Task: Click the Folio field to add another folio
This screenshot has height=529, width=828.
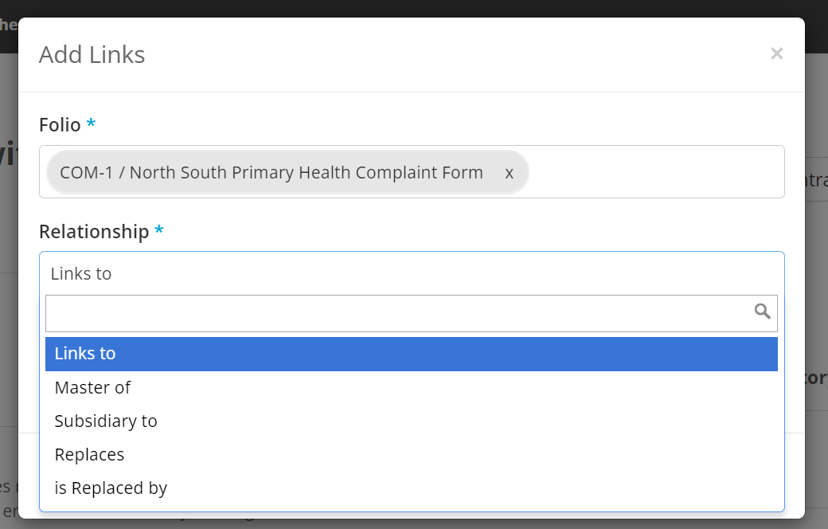Action: click(653, 172)
